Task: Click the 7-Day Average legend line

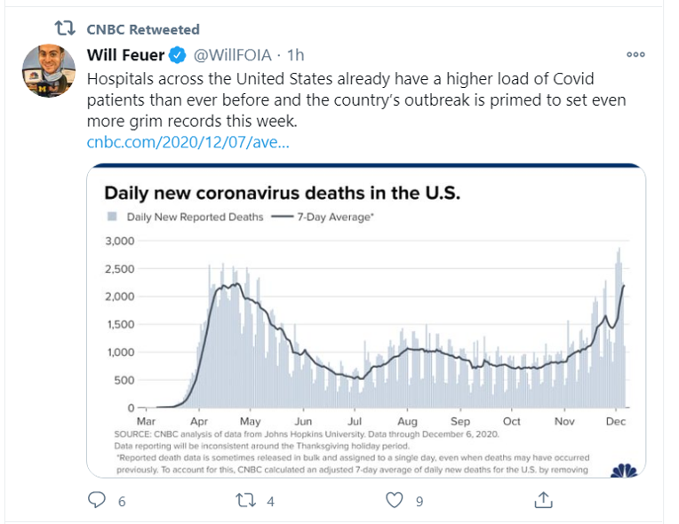Action: tap(284, 217)
